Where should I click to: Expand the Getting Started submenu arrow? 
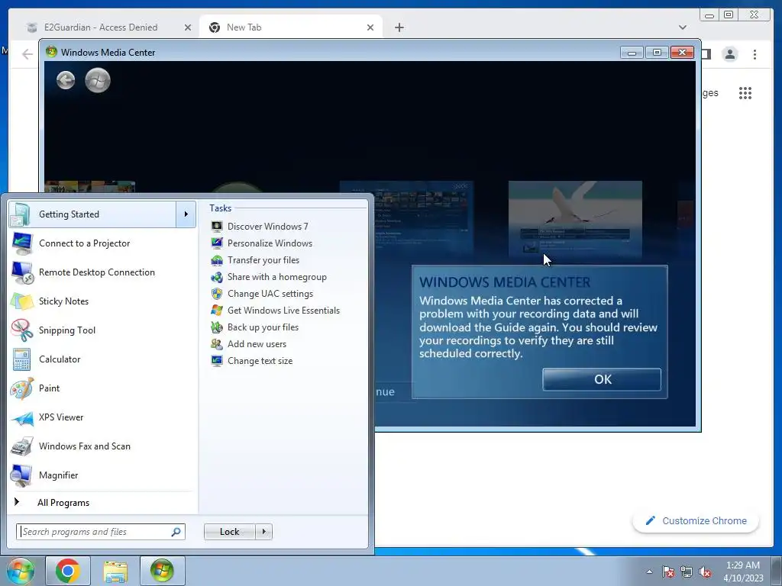(186, 214)
